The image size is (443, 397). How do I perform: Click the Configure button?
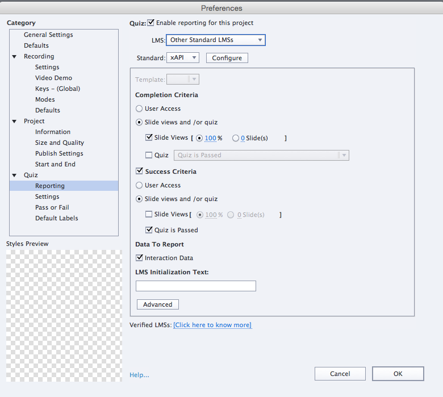point(227,58)
